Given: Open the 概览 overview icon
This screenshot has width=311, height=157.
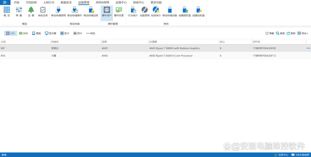Looking at the screenshot, I should pyautogui.click(x=7, y=12).
